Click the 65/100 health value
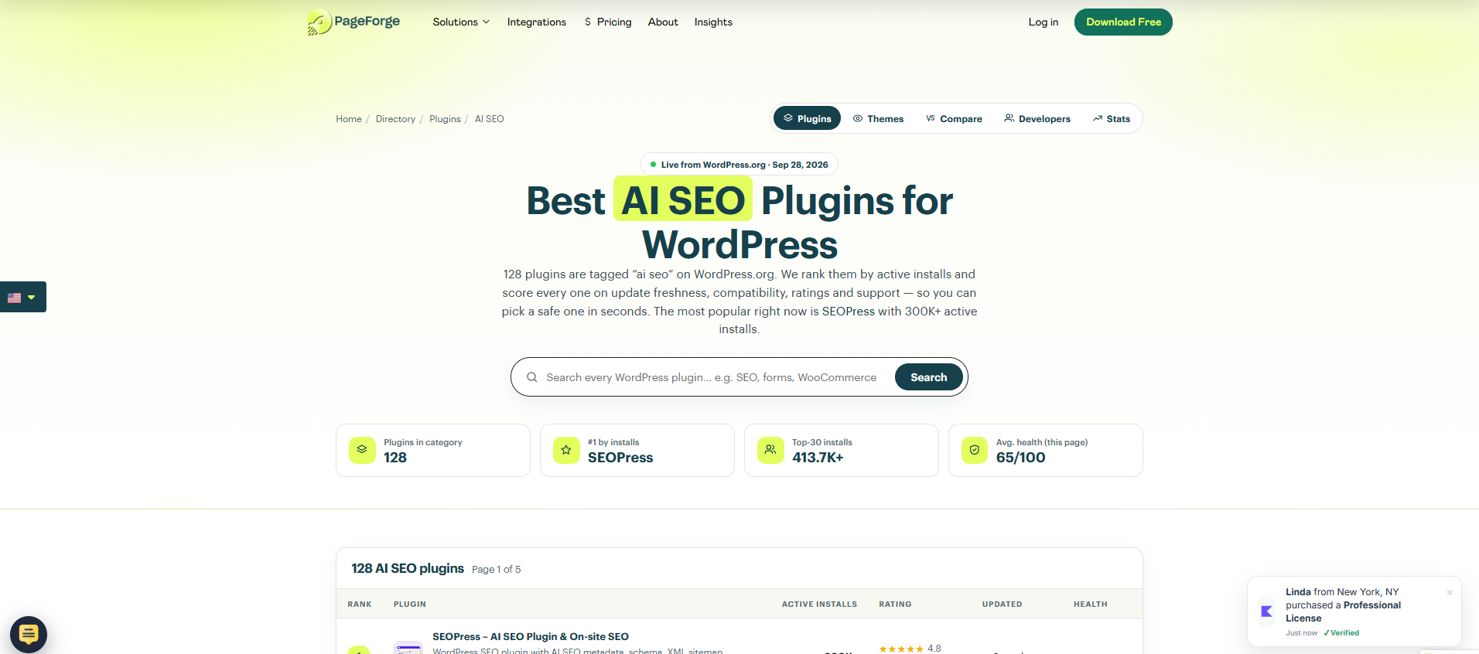Image resolution: width=1479 pixels, height=654 pixels. pos(1021,458)
